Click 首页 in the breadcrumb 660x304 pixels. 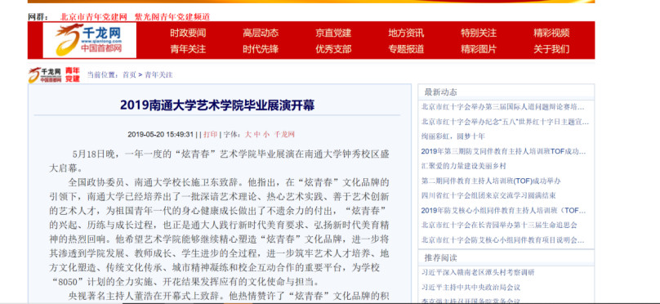click(129, 75)
